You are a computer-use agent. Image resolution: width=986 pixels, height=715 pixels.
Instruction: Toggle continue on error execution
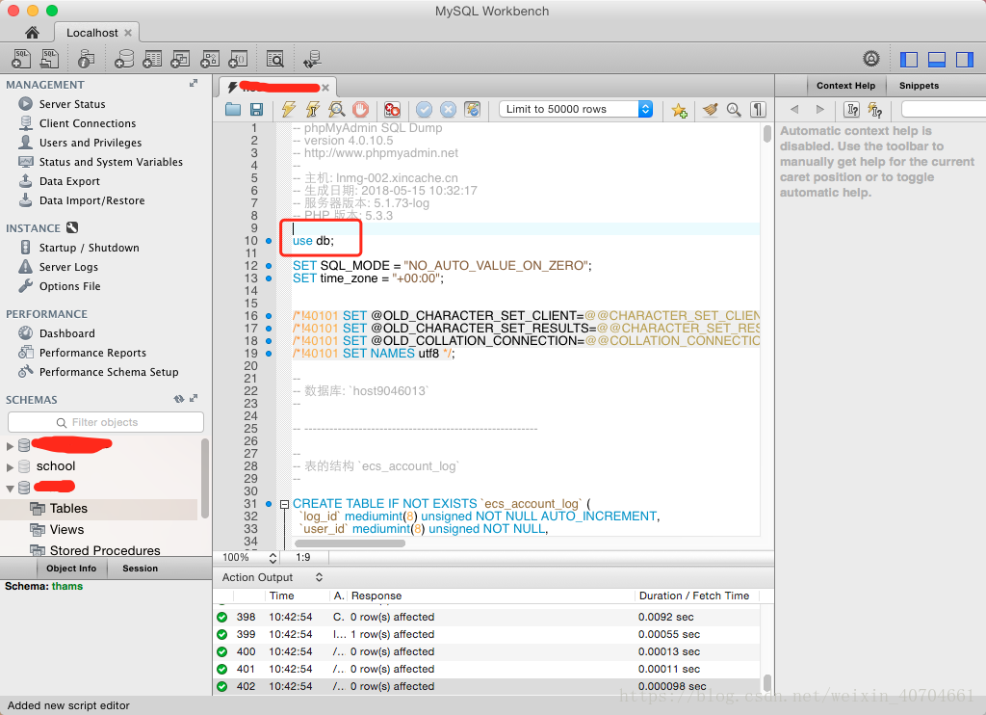(x=393, y=110)
